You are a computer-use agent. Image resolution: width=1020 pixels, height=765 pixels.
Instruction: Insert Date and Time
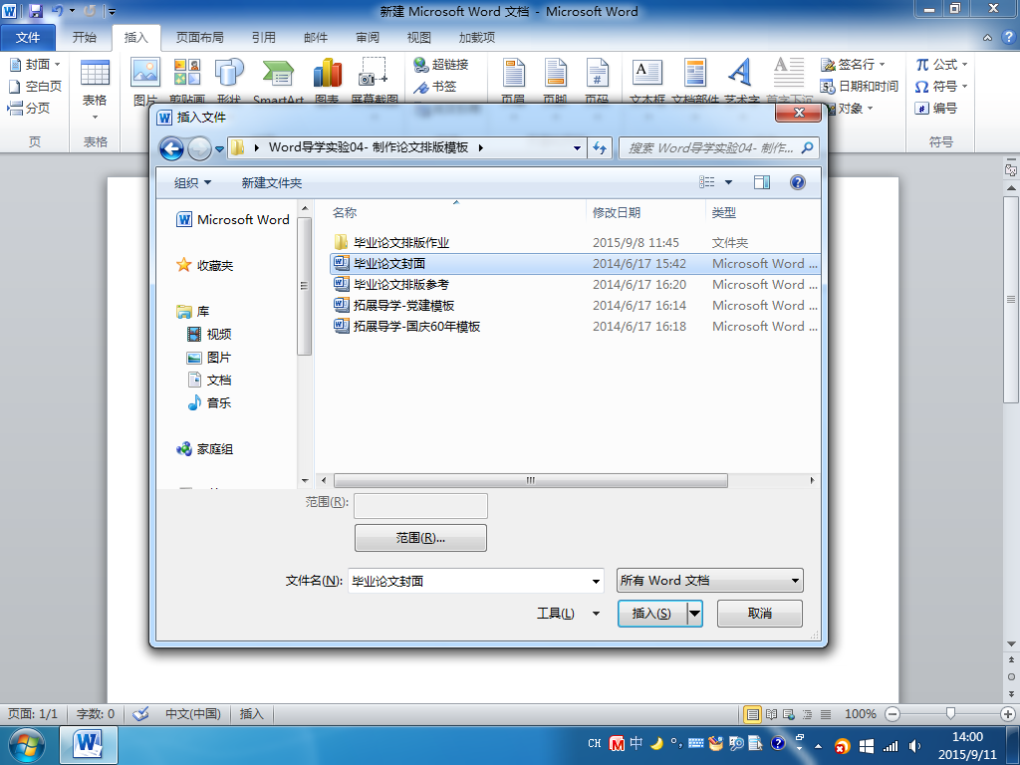coord(860,86)
